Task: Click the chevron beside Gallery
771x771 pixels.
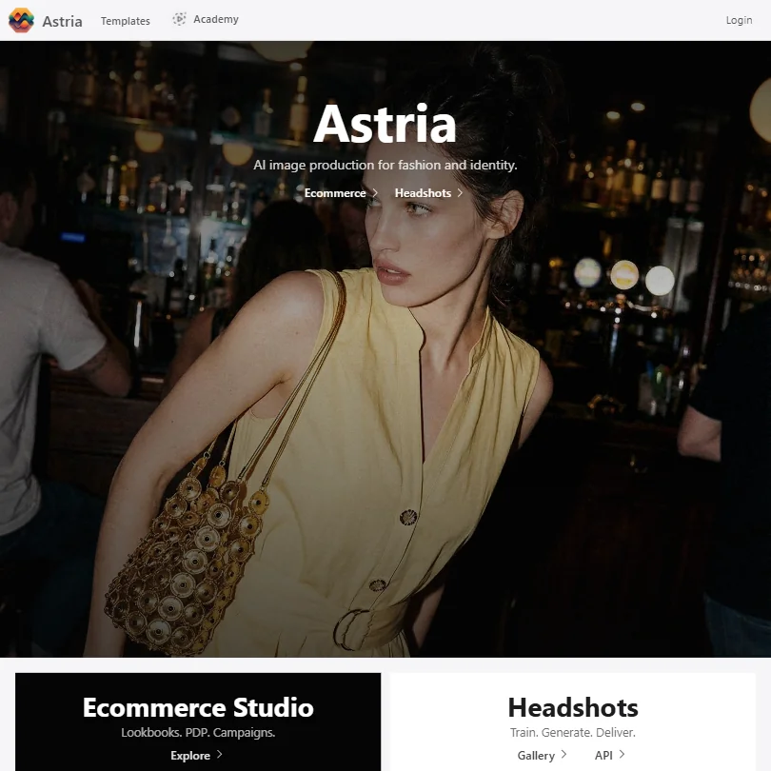Action: [564, 754]
